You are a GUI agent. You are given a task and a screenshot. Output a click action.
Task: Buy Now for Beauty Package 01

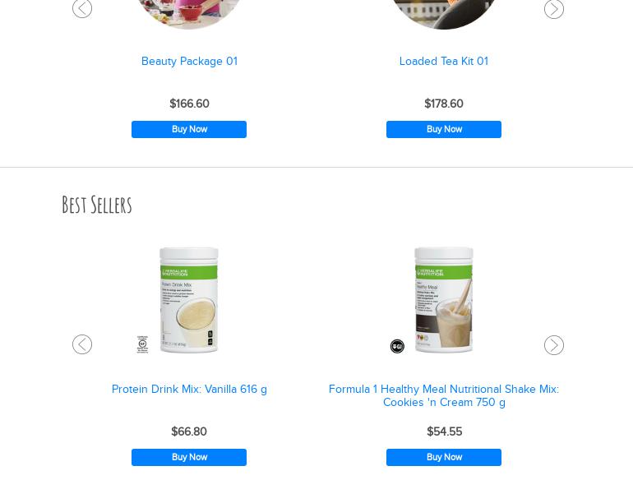point(189,129)
